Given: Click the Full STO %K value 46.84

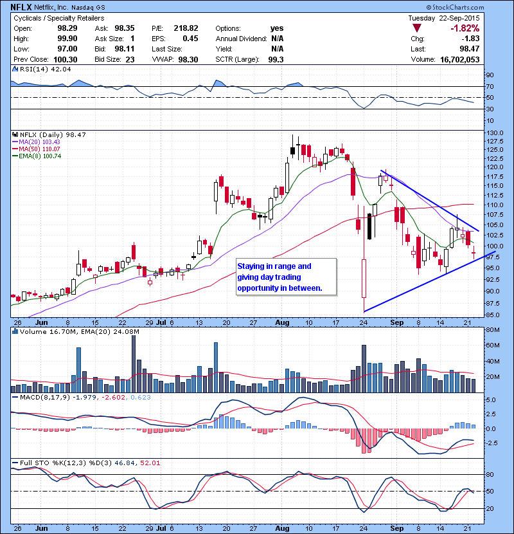Looking at the screenshot, I should (124, 463).
